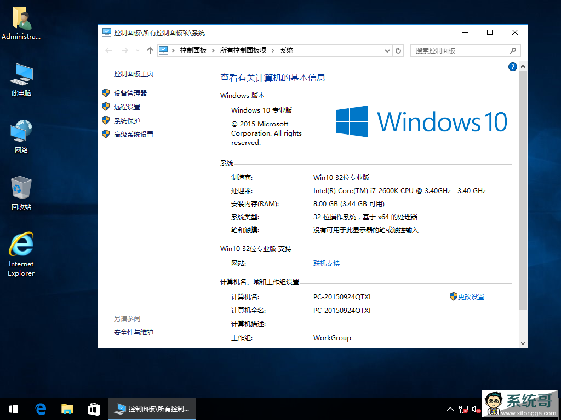Screen dimensions: 561x420
Task: Open the 回收站 recycle bin icon
Action: 21,194
